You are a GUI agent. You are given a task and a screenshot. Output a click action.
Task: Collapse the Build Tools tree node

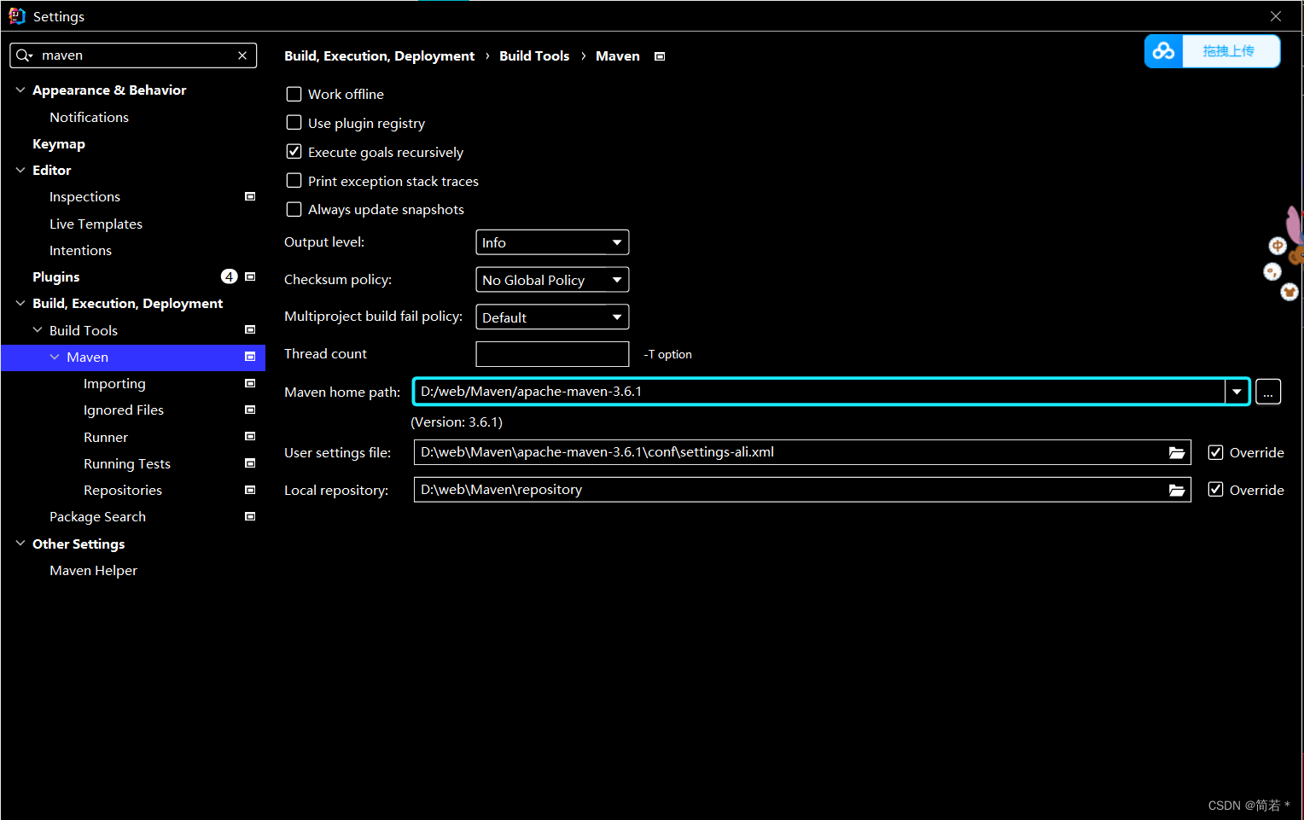click(x=38, y=329)
